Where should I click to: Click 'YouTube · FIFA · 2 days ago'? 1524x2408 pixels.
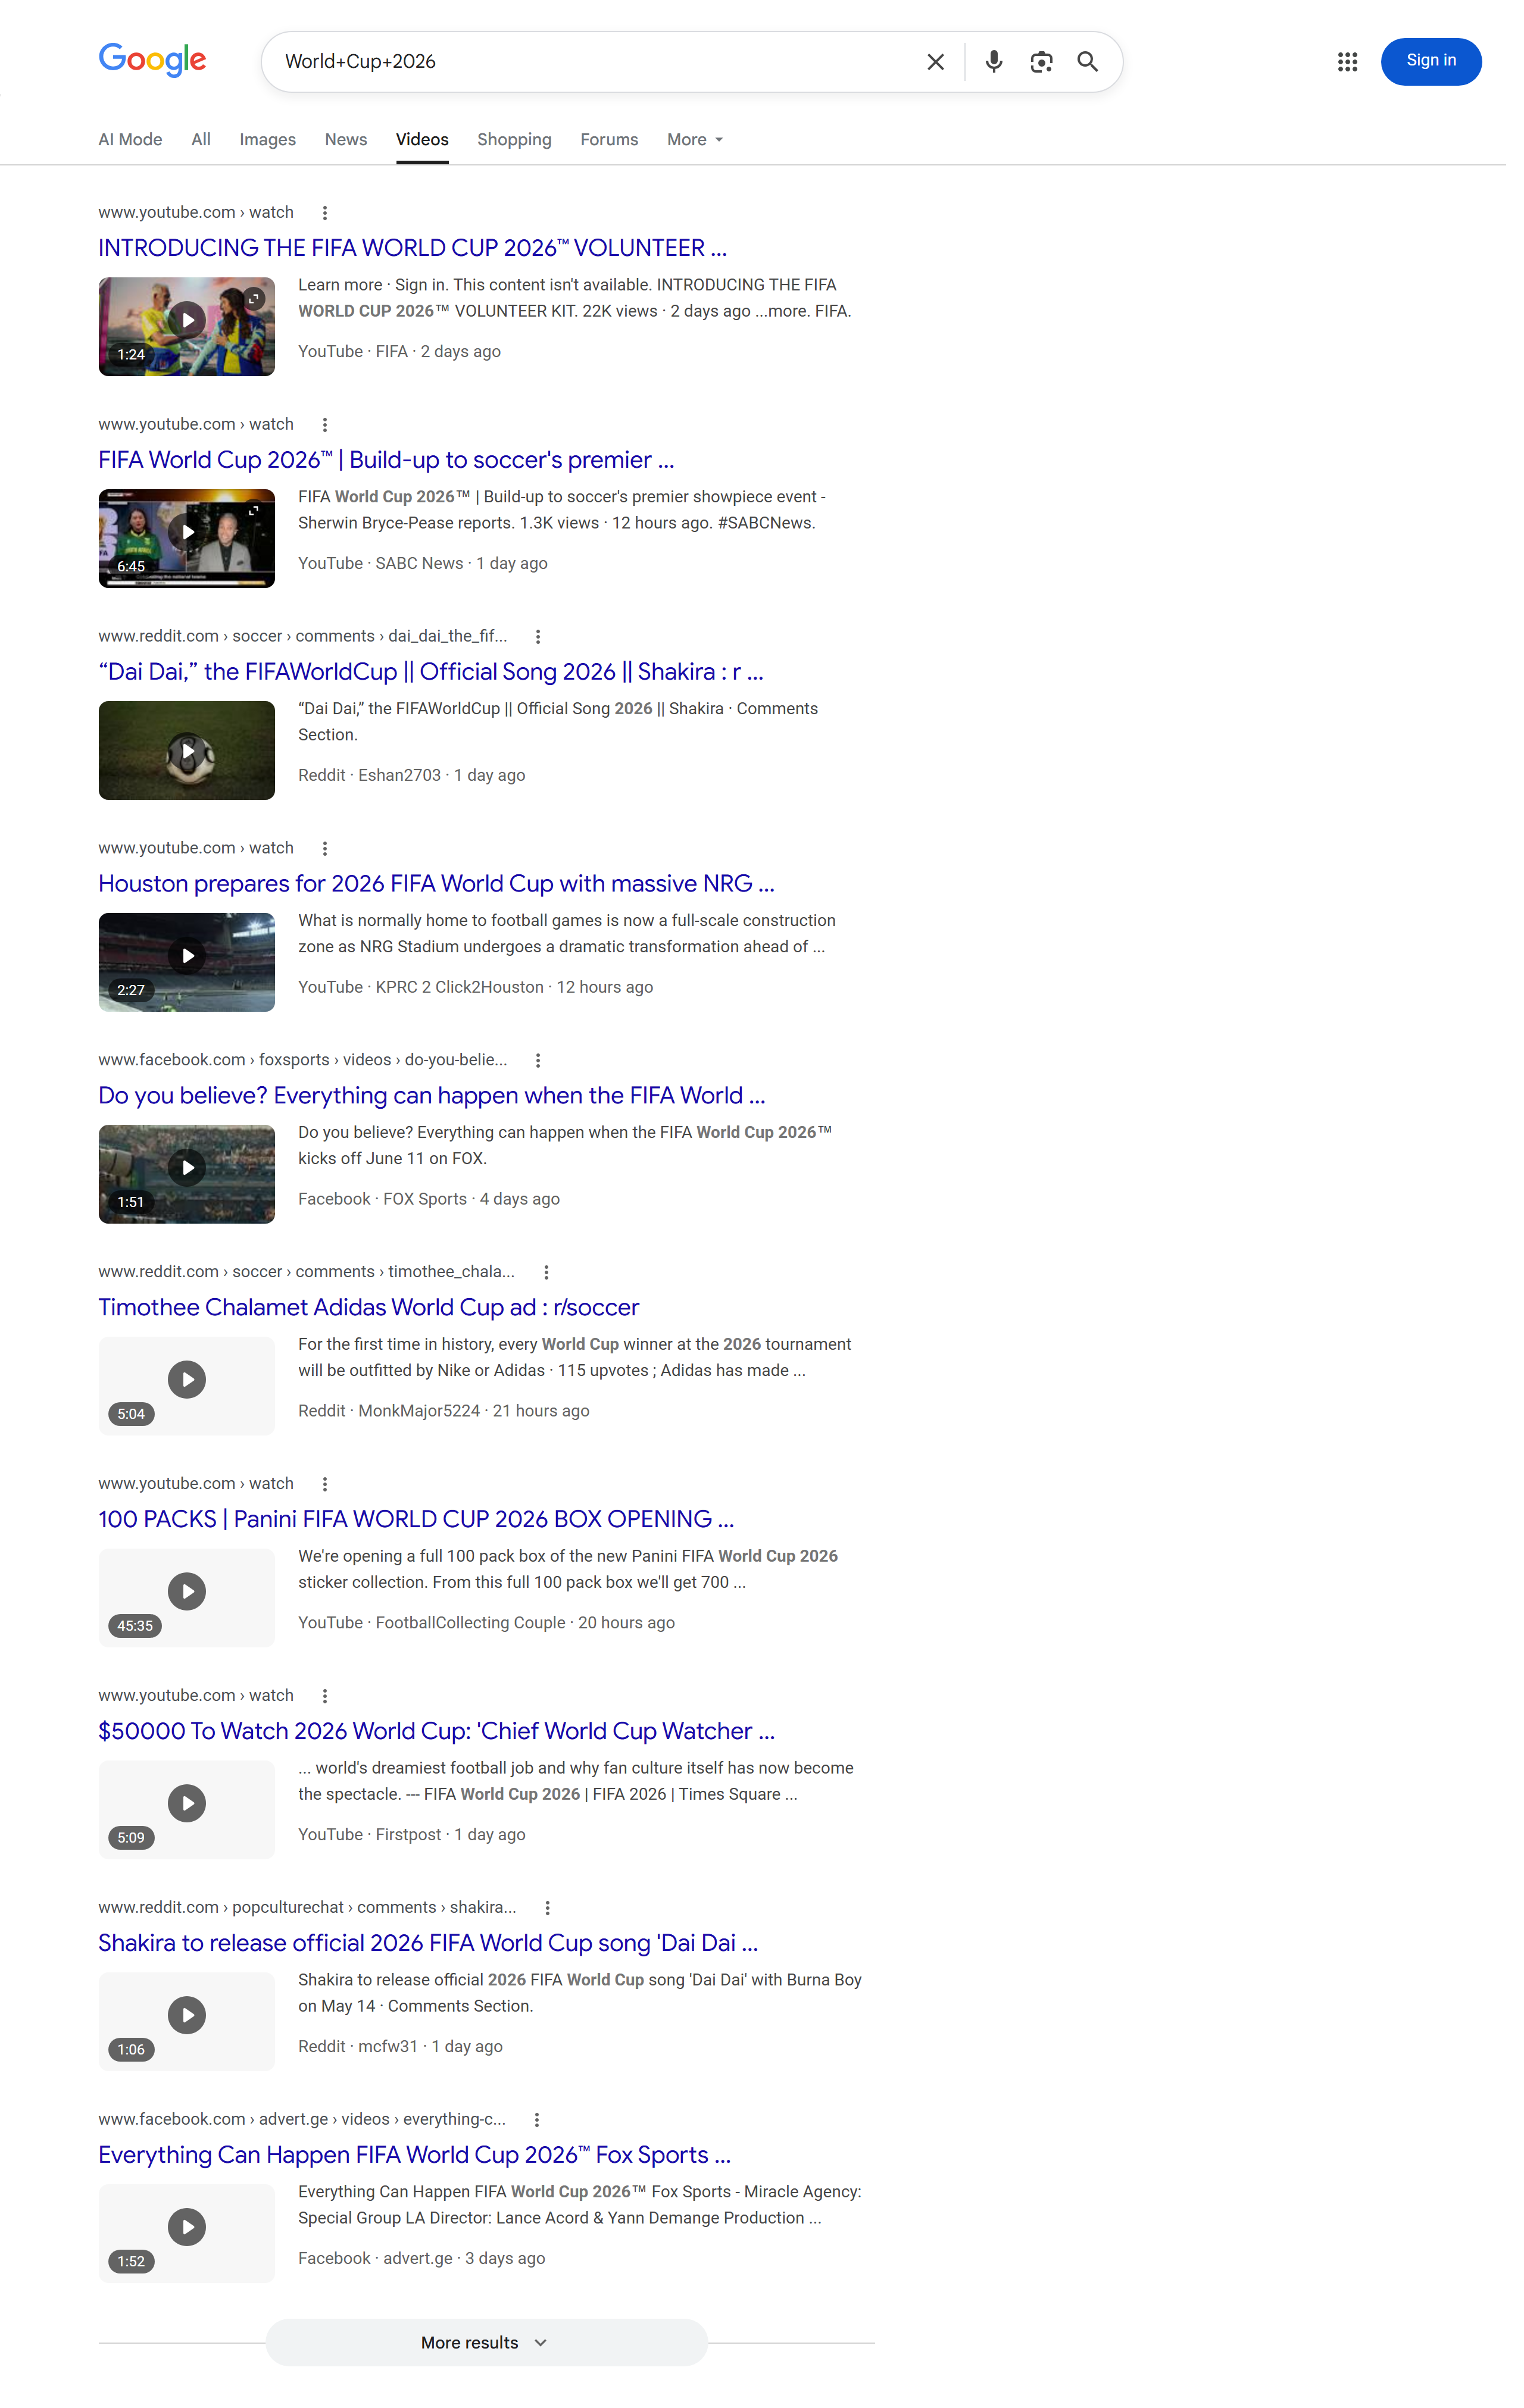399,352
